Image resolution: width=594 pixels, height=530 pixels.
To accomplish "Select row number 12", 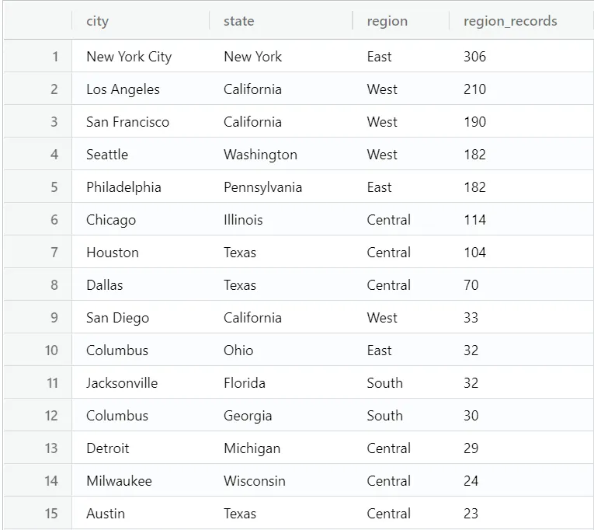I will point(51,416).
